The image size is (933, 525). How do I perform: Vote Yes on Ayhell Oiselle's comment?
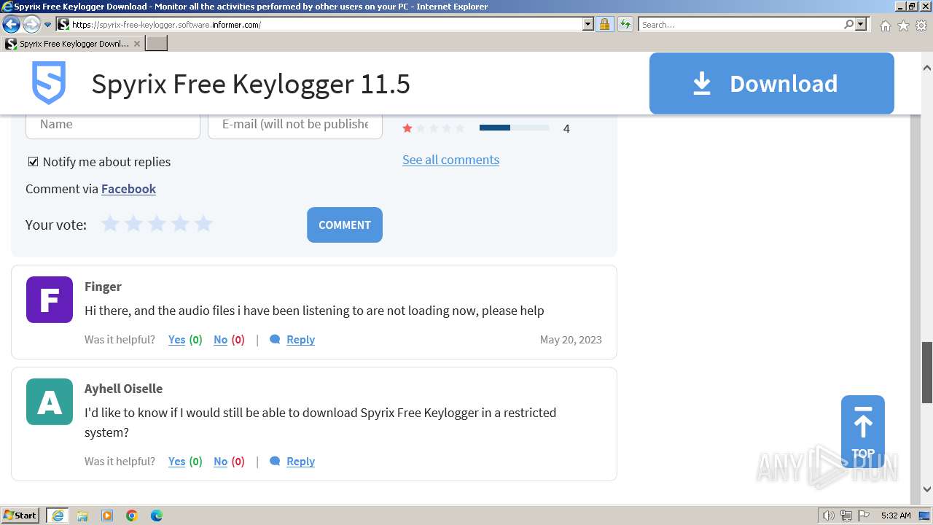(176, 462)
